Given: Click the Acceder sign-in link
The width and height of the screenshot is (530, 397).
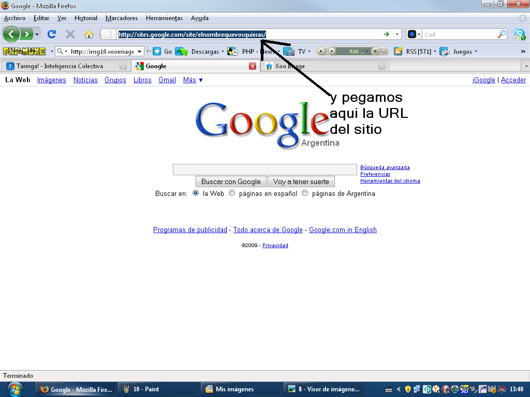Looking at the screenshot, I should click(513, 80).
